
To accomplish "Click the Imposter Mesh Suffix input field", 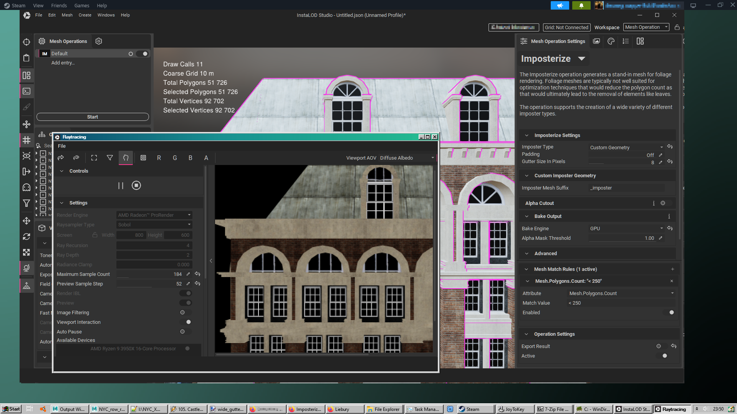I will coord(626,188).
